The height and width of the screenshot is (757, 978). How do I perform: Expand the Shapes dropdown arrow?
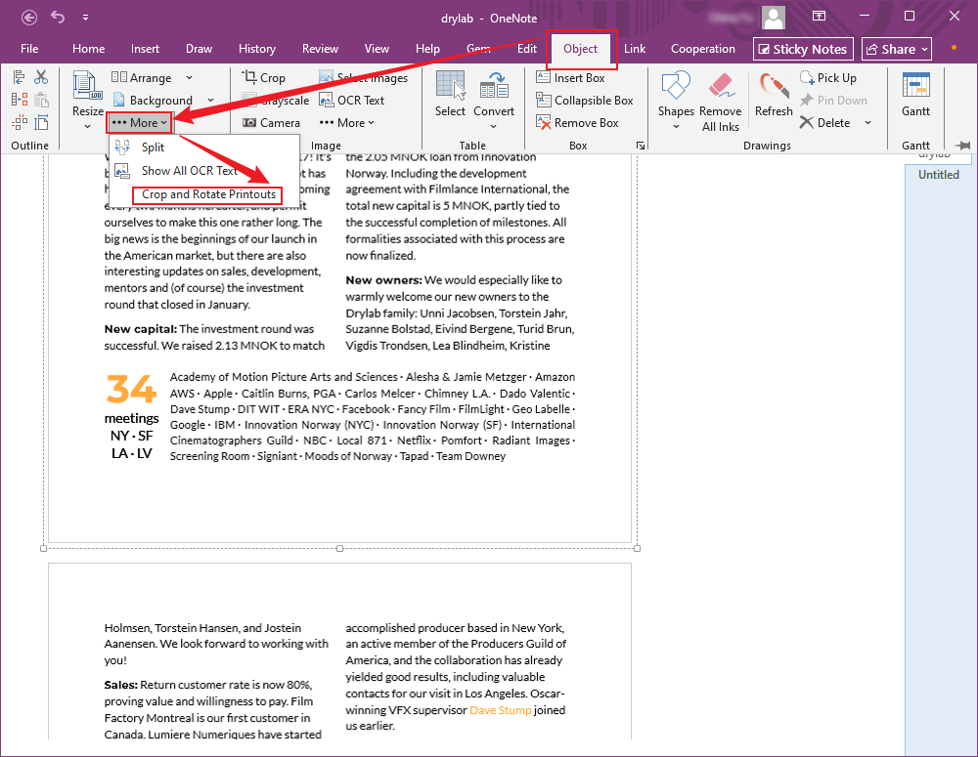[676, 126]
